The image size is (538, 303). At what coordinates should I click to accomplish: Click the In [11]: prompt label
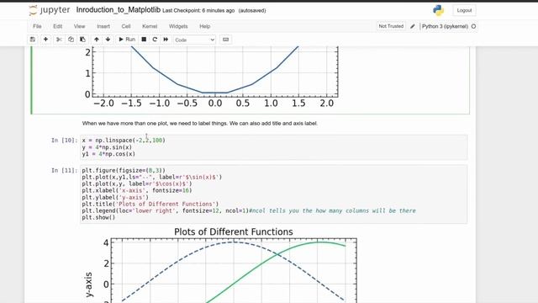(x=64, y=170)
